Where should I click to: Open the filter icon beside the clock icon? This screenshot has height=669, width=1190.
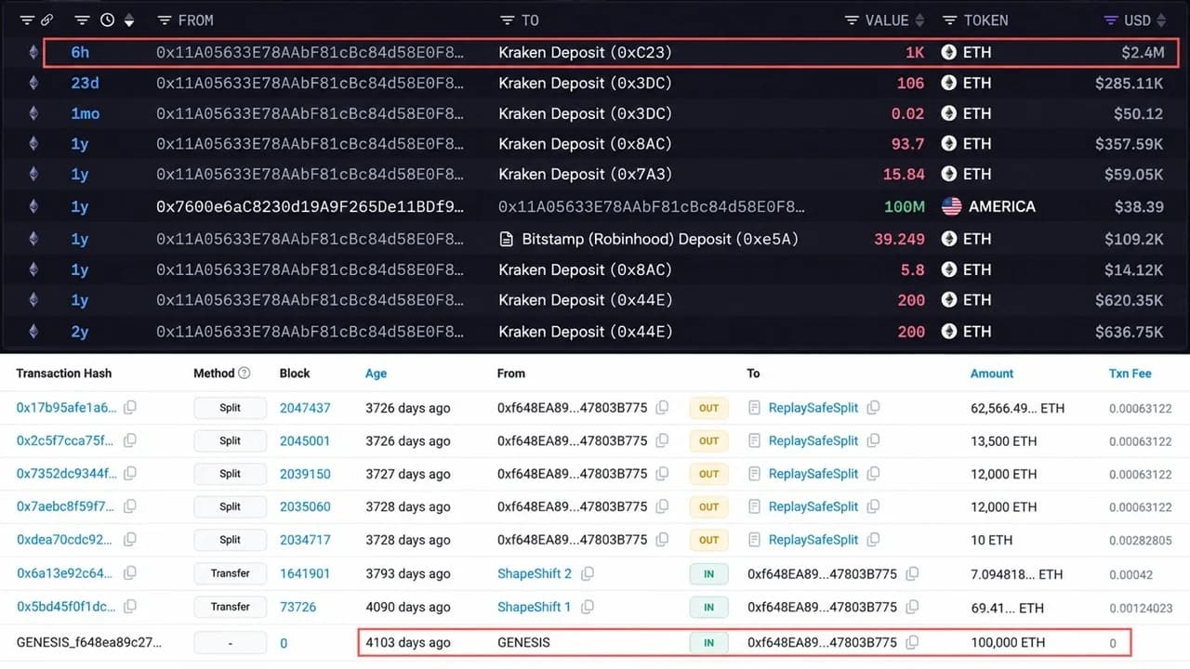click(82, 20)
